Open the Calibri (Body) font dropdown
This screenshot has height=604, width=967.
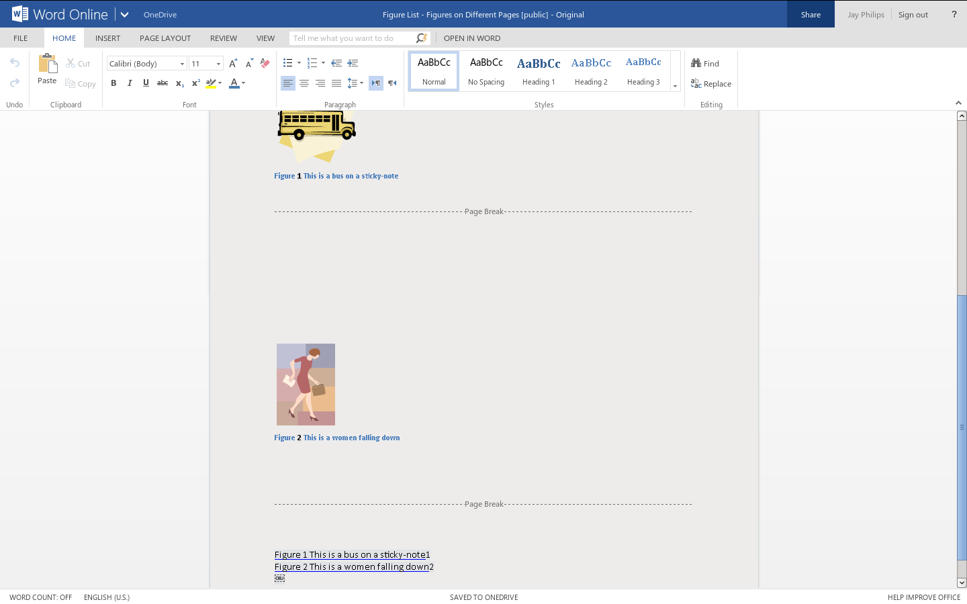click(182, 64)
